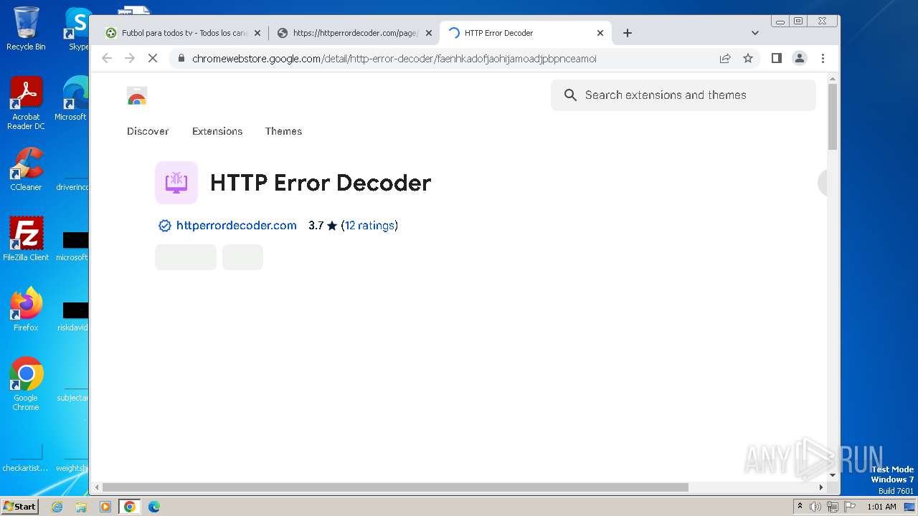Open Windows Media Player from taskbar

pos(105,507)
